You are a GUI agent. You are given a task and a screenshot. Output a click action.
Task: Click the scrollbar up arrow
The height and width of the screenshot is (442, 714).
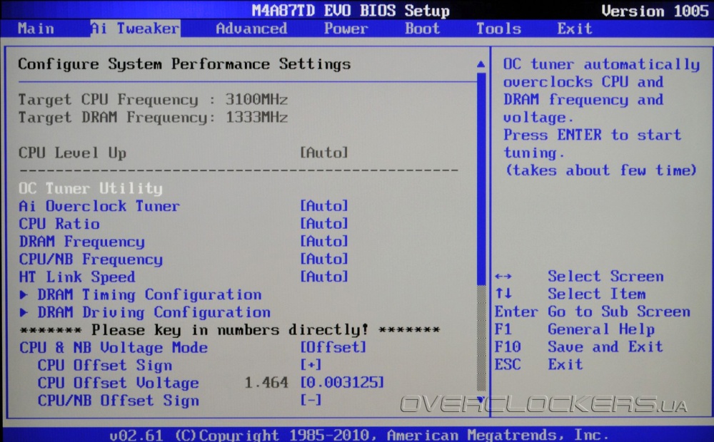click(481, 64)
